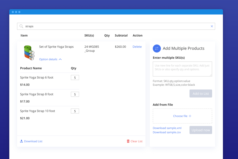Click the magnifier search icon
Viewport: 238px width, 159px height.
(x=21, y=26)
